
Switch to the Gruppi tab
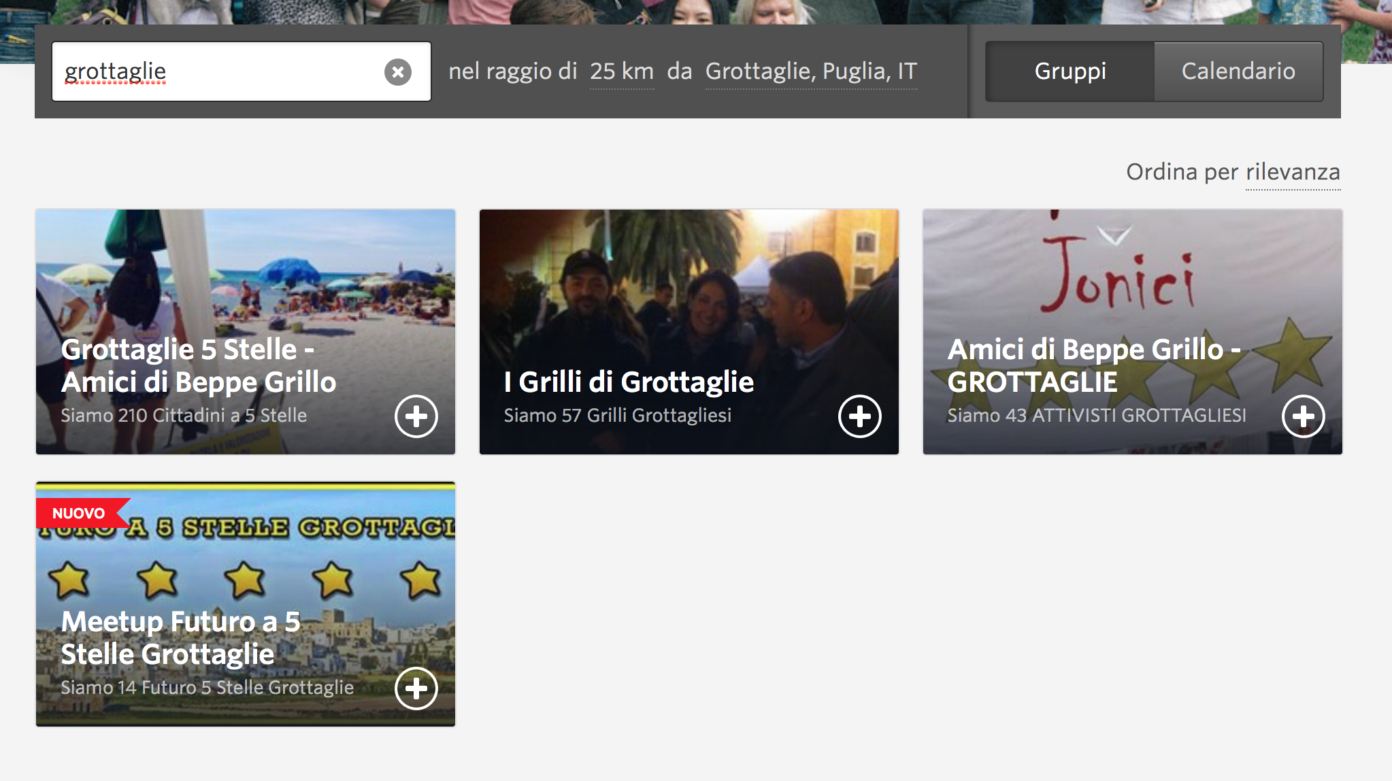1070,71
